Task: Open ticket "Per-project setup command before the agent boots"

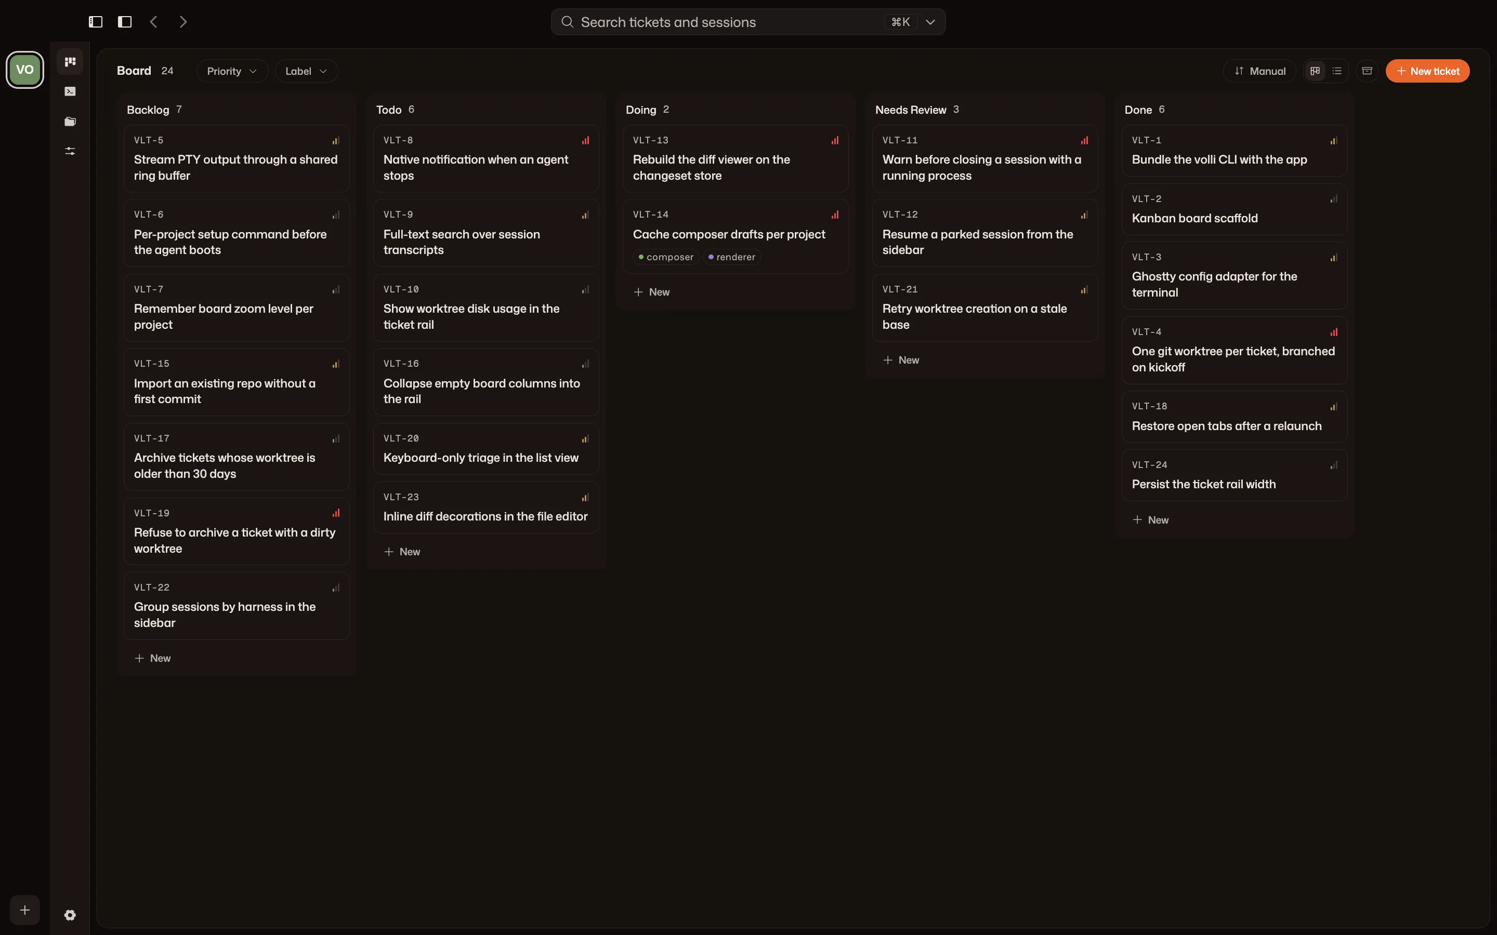Action: coord(237,233)
